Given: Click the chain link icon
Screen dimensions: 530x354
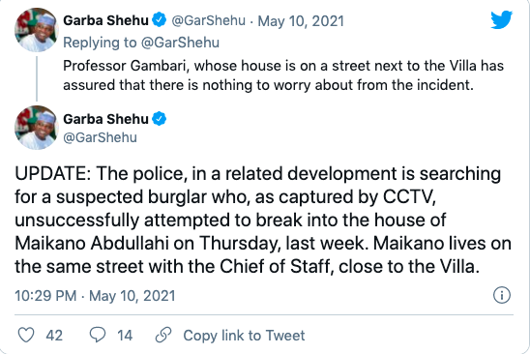Looking at the screenshot, I should tap(163, 335).
